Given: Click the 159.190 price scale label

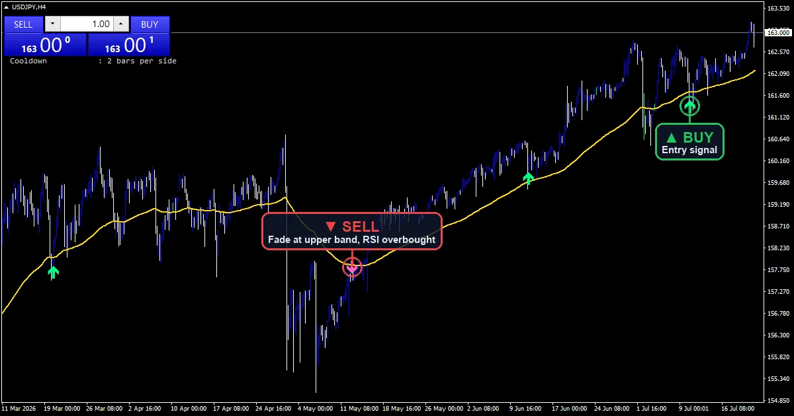Looking at the screenshot, I should [x=777, y=205].
